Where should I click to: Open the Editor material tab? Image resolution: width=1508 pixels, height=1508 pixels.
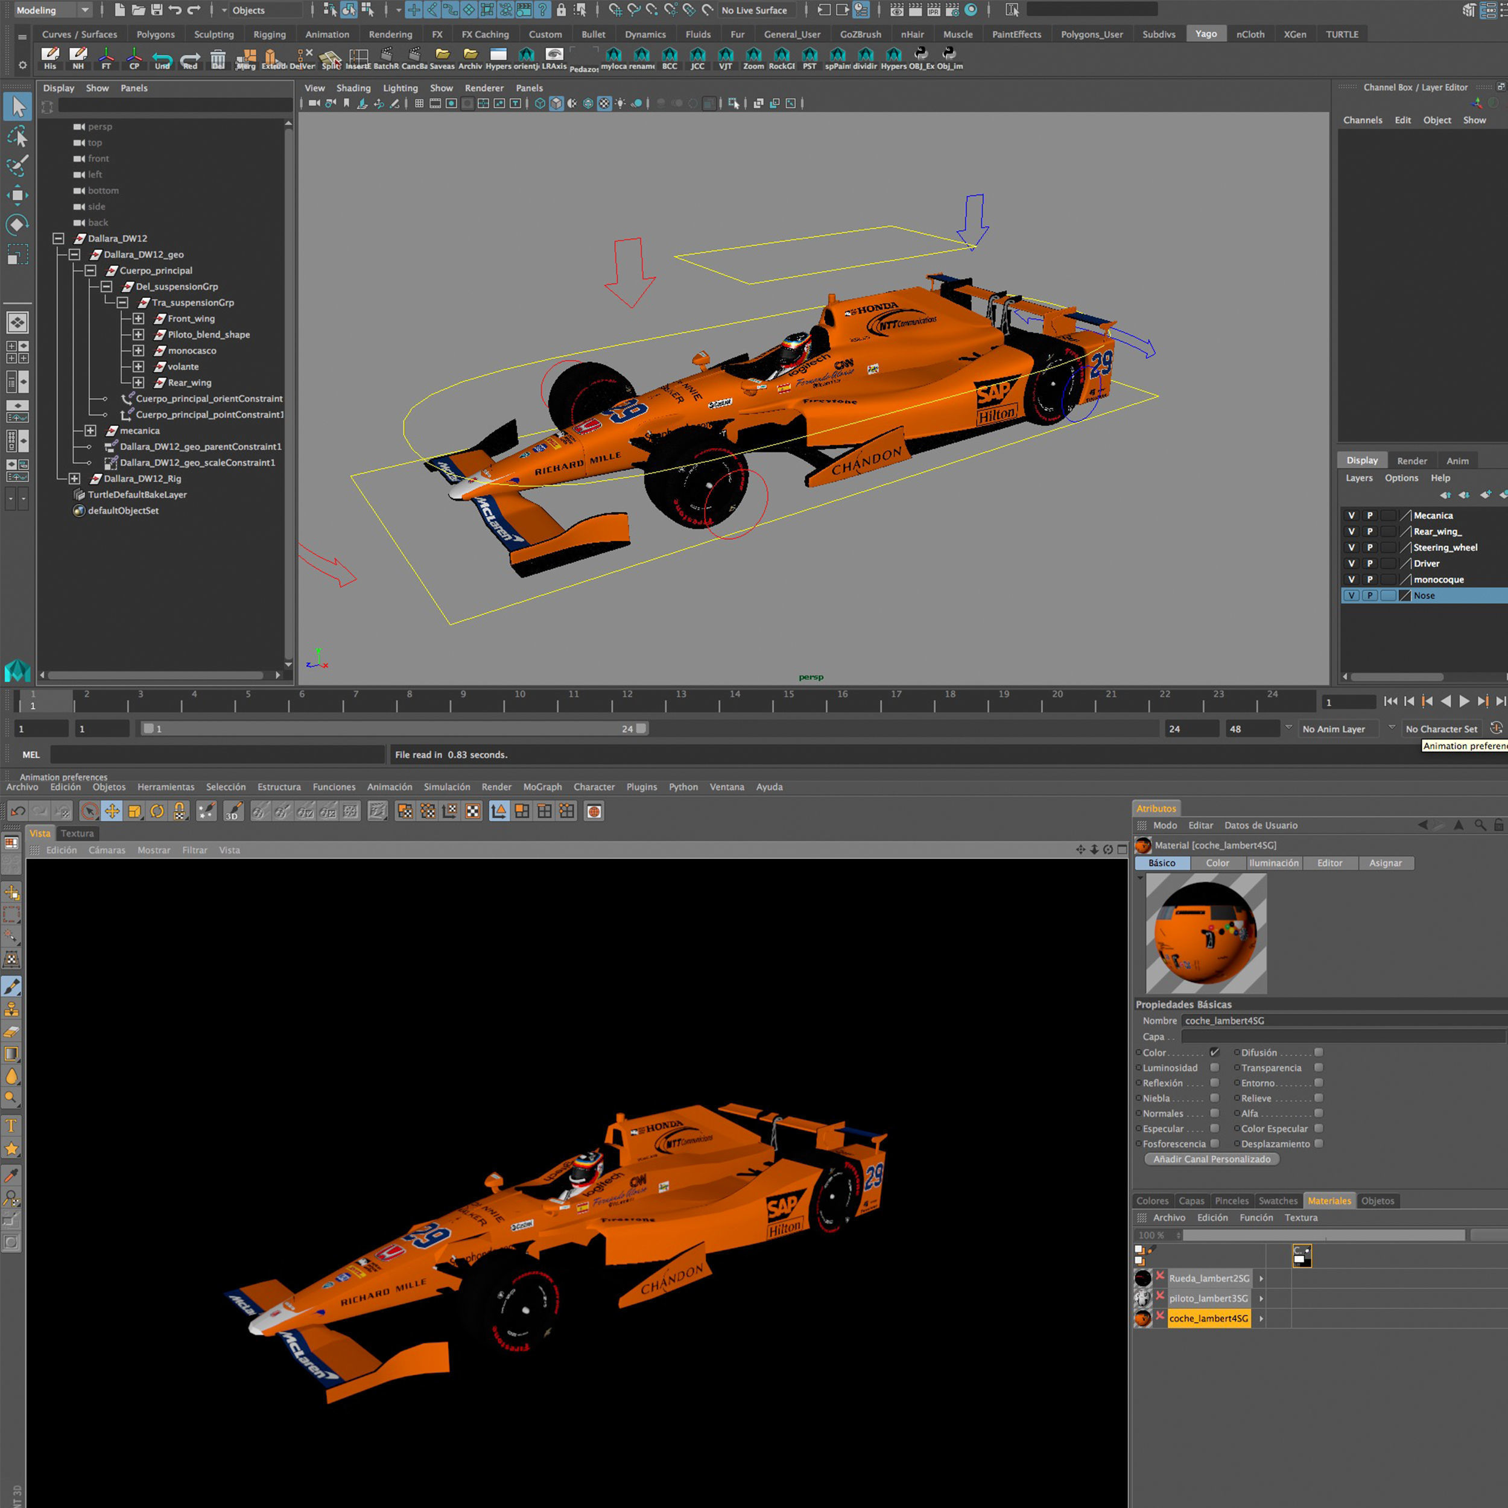[1329, 863]
